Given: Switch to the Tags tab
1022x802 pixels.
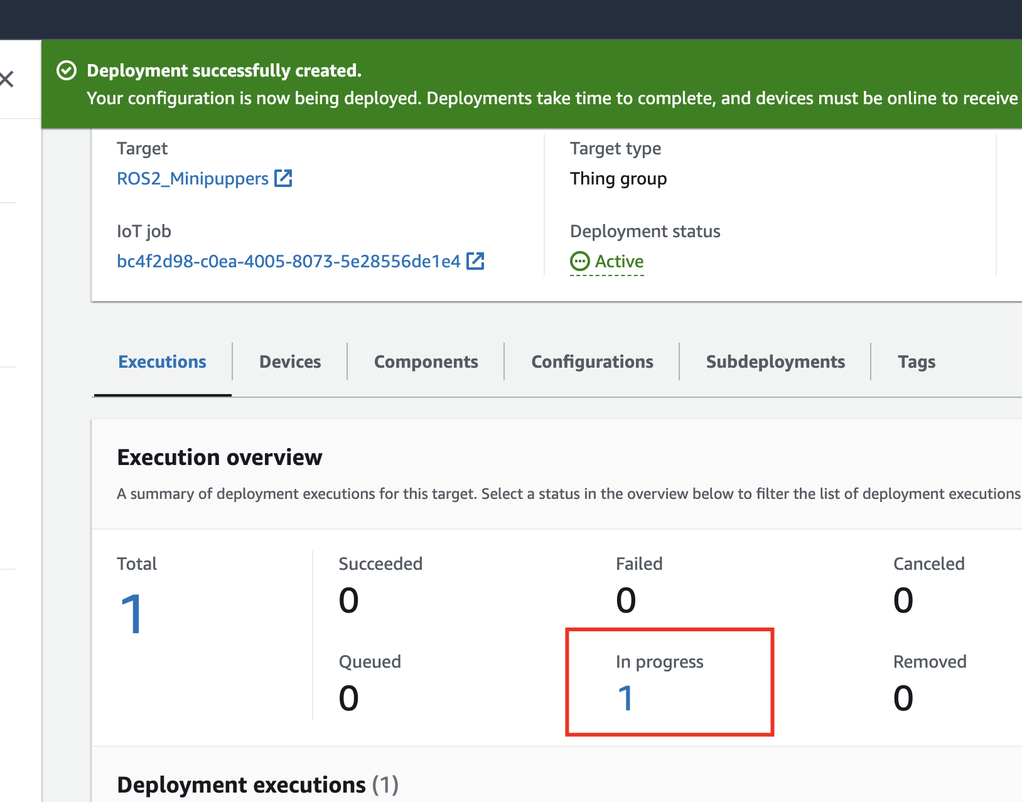Looking at the screenshot, I should click(917, 362).
